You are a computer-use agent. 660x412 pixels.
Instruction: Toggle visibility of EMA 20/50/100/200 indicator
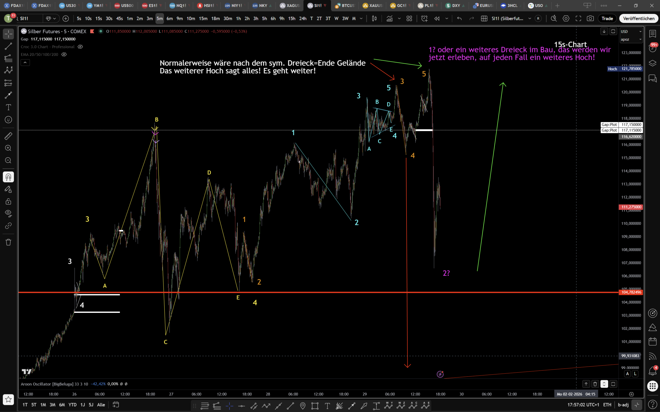(64, 55)
